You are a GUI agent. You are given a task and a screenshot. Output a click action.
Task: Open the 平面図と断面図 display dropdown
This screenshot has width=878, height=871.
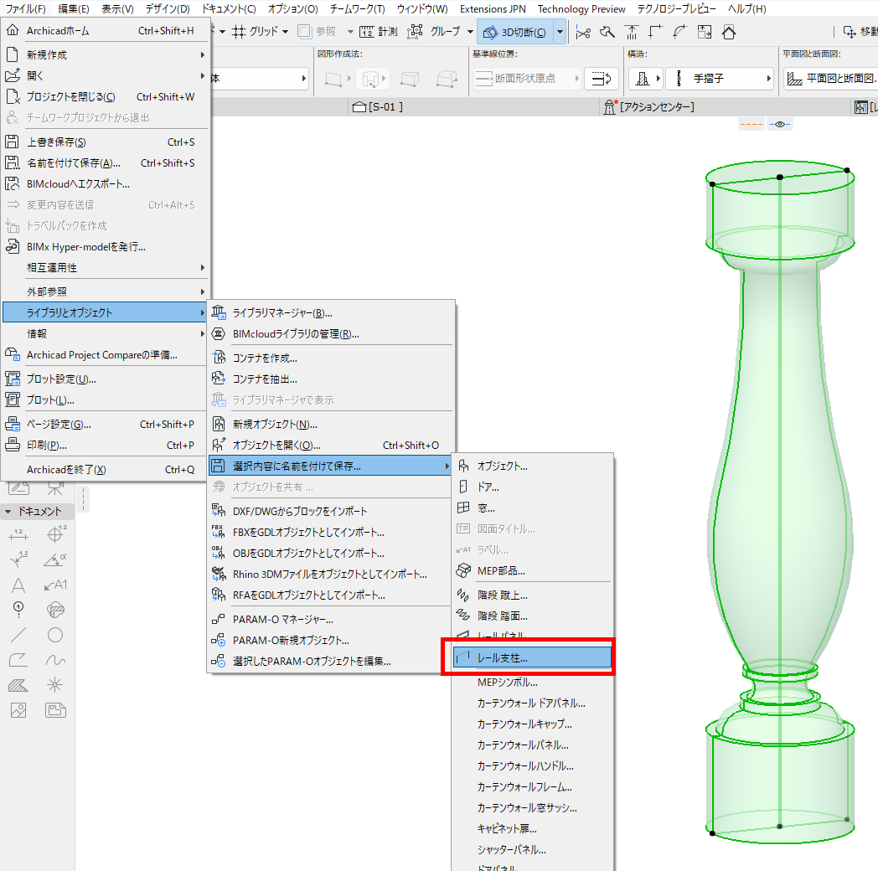coord(831,79)
